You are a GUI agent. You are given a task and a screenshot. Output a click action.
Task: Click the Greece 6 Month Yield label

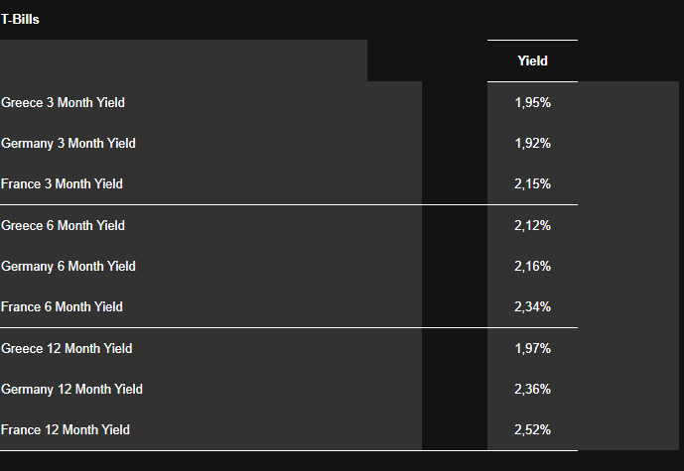click(x=64, y=226)
